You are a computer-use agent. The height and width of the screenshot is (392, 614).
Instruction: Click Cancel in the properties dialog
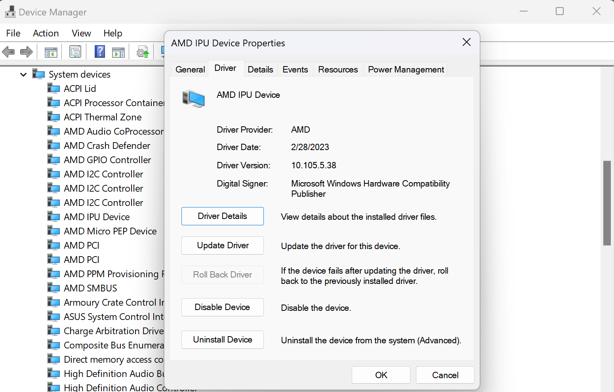pos(445,375)
